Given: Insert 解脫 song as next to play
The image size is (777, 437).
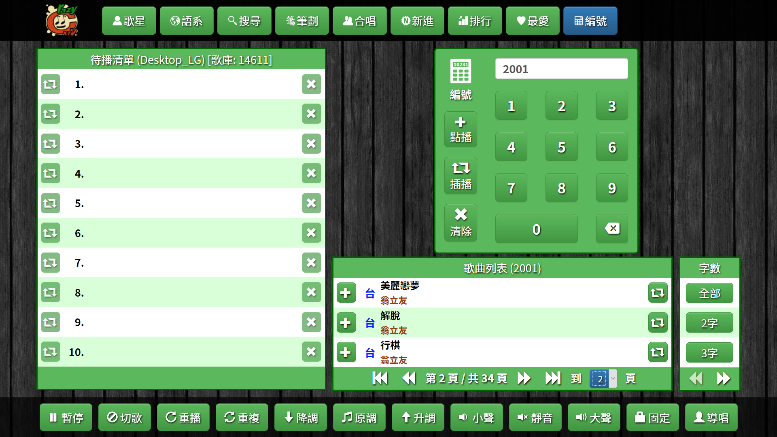Looking at the screenshot, I should click(x=658, y=323).
